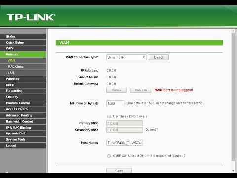Viewport: 237px width, 178px height.
Task: Click the Host Name text field
Action: pos(124,143)
